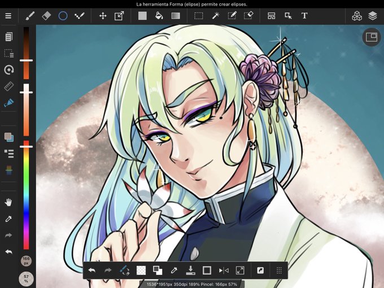This screenshot has height=288, width=384.
Task: Click the export share arrow icon in bottom bar
Action: click(x=260, y=270)
